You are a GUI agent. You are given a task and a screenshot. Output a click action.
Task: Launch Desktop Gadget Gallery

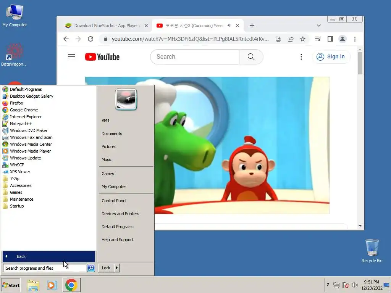pyautogui.click(x=31, y=96)
